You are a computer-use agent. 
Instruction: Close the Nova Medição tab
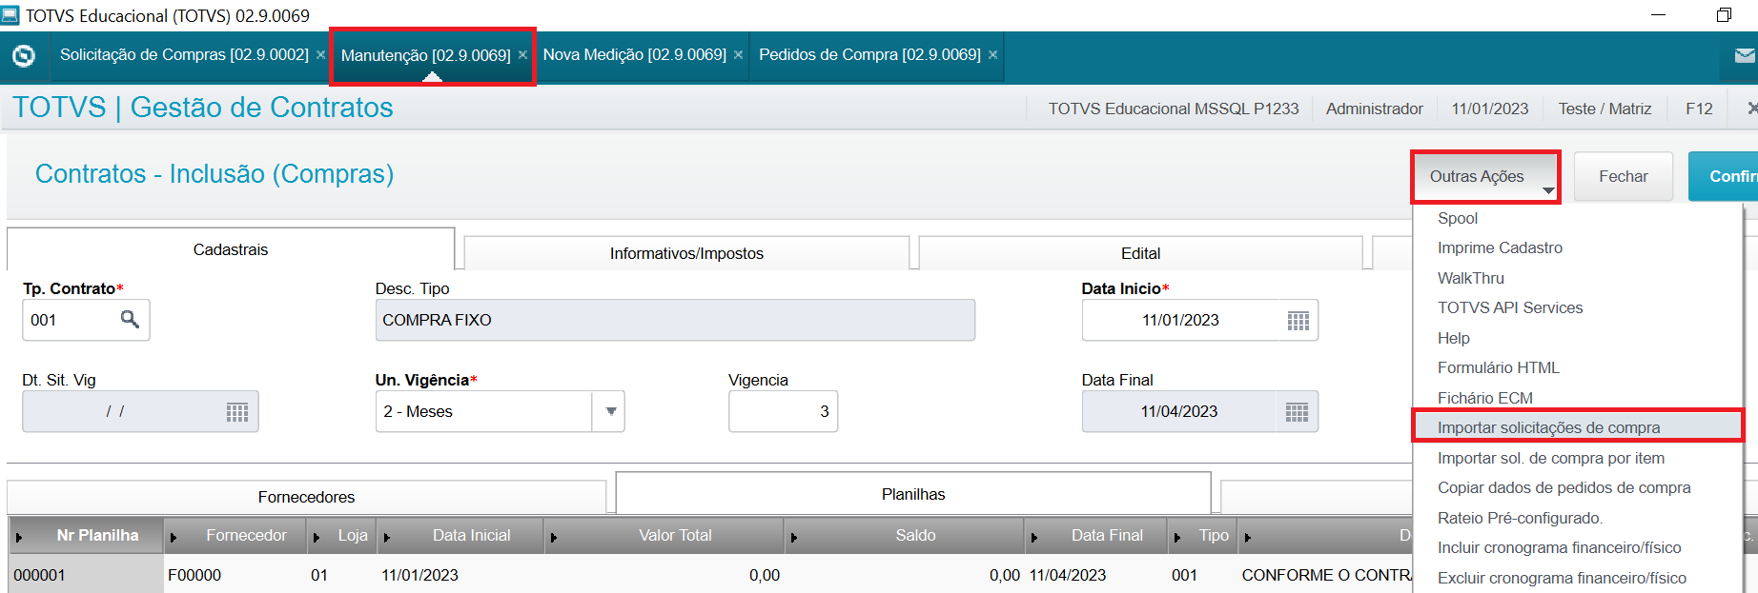click(x=738, y=55)
